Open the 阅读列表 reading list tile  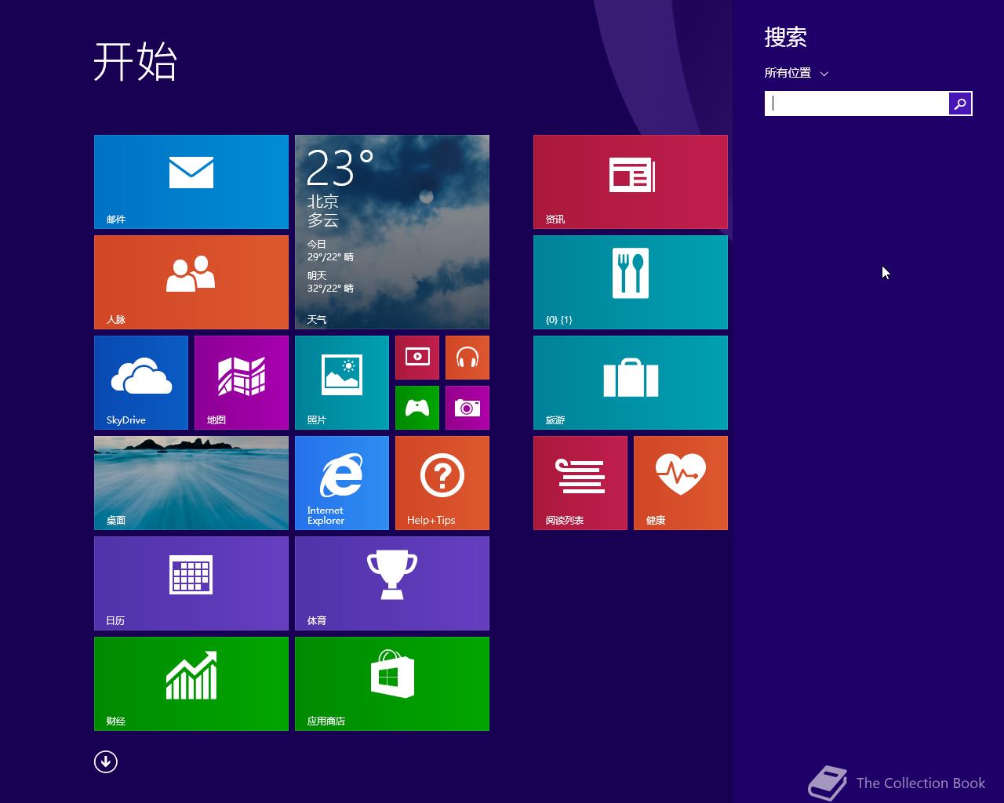(x=580, y=483)
